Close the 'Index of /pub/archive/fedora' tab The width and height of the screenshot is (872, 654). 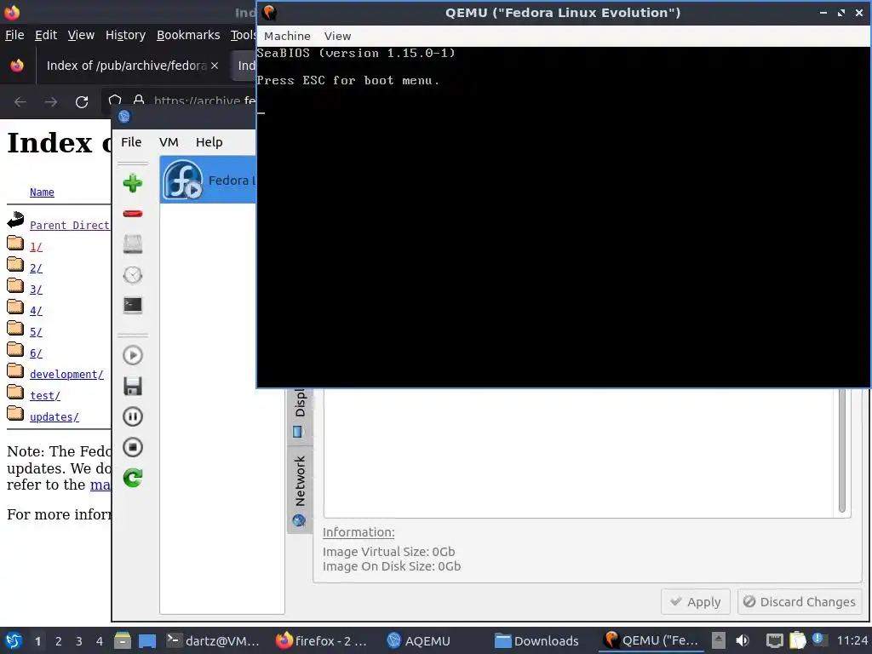[x=215, y=66]
